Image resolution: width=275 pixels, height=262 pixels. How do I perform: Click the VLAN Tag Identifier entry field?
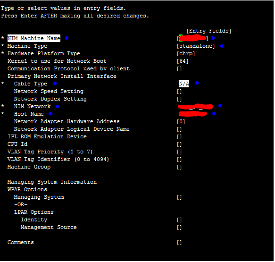pos(179,160)
